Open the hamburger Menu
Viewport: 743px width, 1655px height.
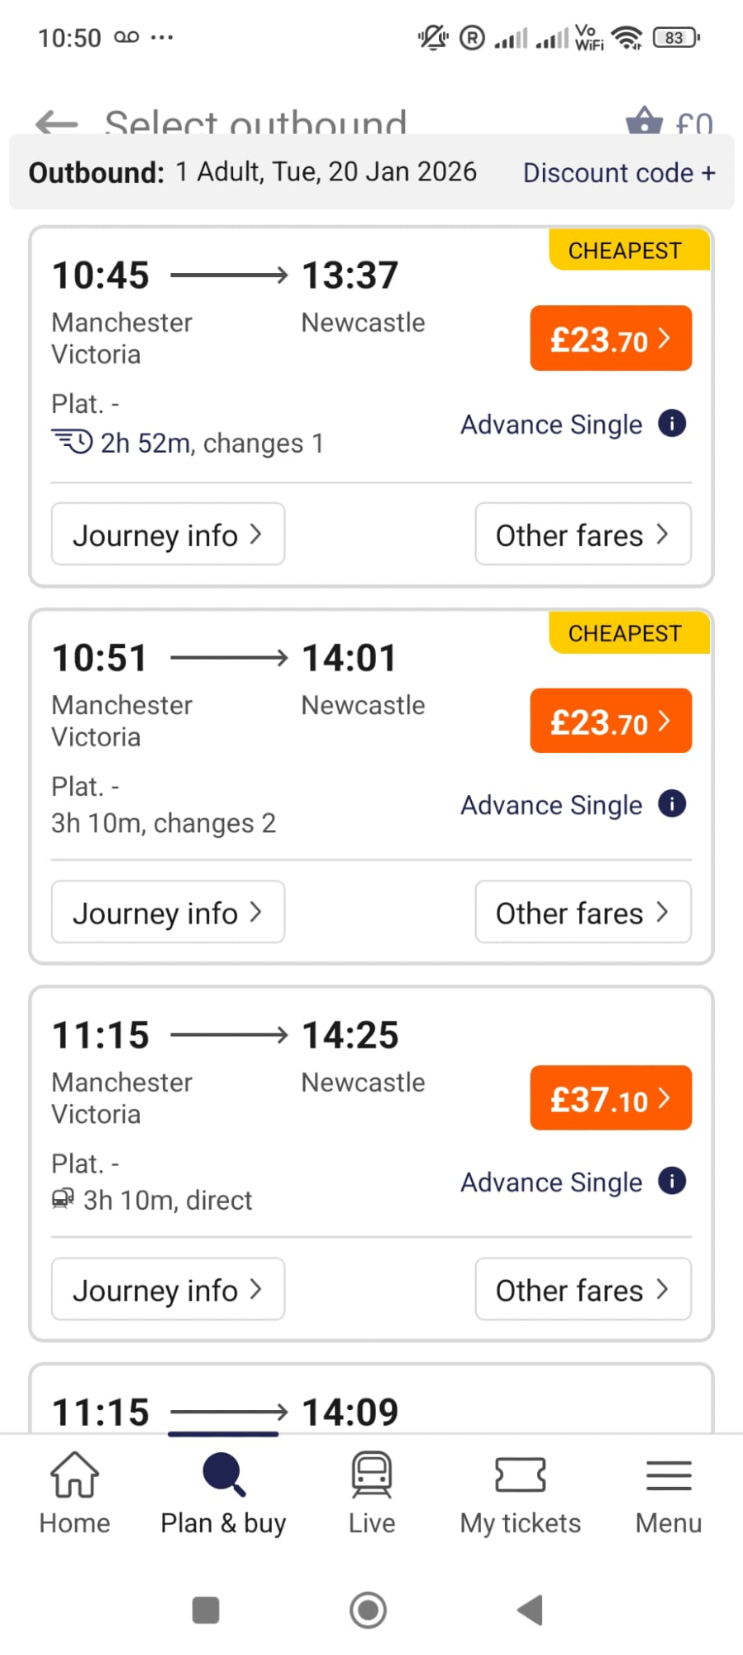pos(668,1494)
